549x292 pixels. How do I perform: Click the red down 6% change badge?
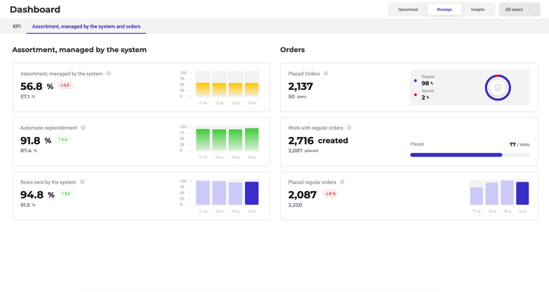[330, 194]
